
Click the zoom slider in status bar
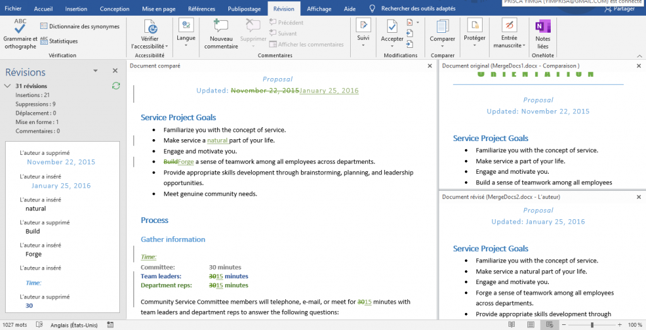point(592,325)
